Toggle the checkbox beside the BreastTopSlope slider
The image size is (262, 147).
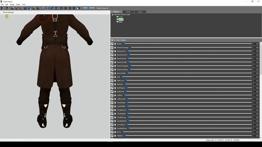pos(115,69)
